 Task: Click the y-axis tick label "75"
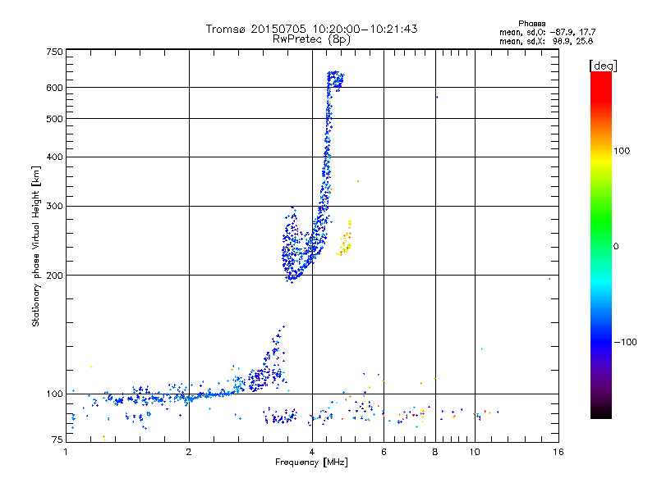tap(57, 440)
